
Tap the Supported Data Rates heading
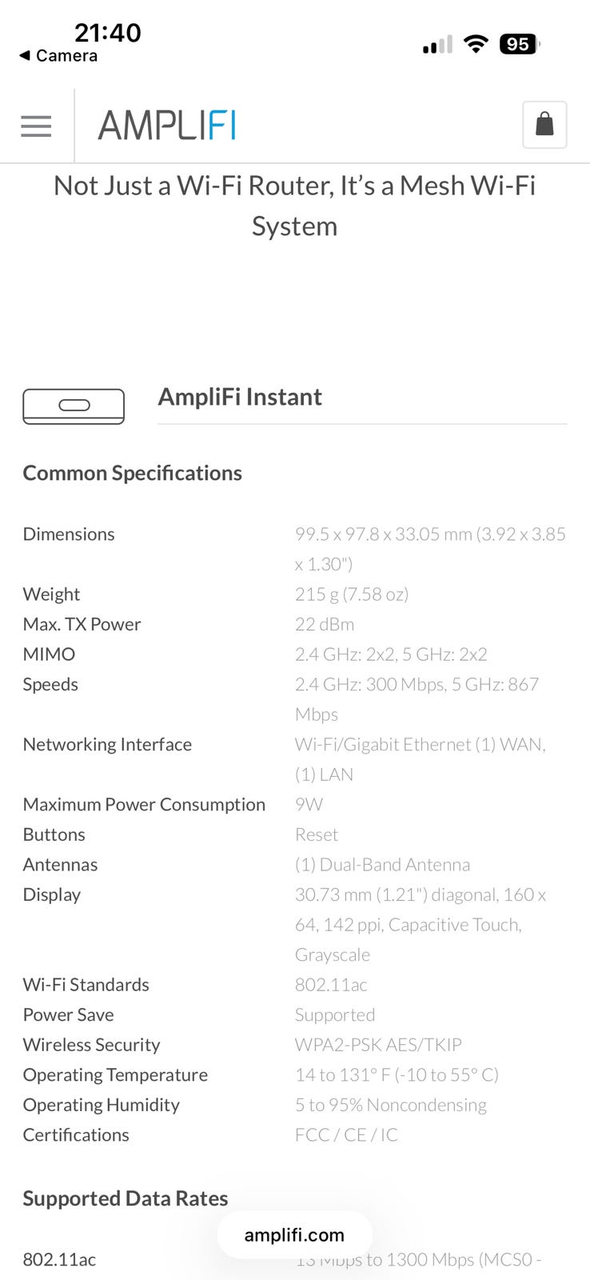[x=126, y=1198]
